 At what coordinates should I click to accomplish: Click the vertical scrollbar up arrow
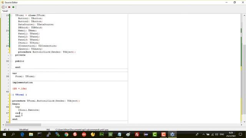click(244, 15)
